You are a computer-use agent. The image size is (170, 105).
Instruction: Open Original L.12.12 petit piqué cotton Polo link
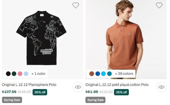(117, 85)
